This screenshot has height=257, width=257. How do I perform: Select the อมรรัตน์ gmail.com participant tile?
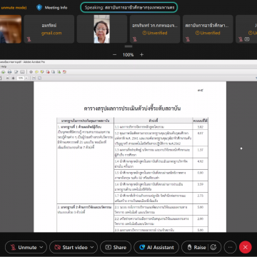49,29
